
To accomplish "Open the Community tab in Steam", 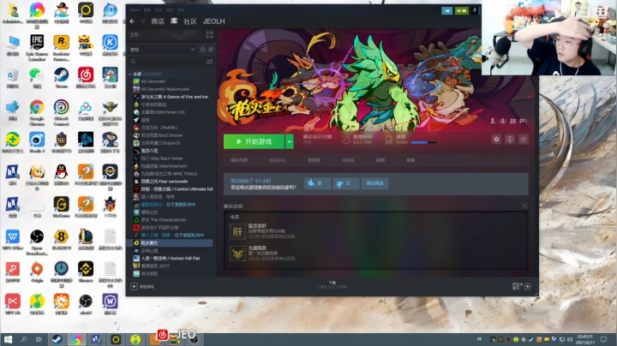I will point(190,21).
